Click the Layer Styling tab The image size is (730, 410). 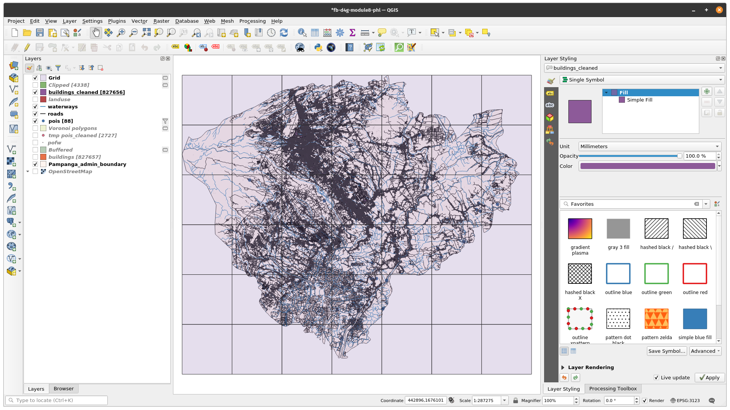click(x=564, y=388)
